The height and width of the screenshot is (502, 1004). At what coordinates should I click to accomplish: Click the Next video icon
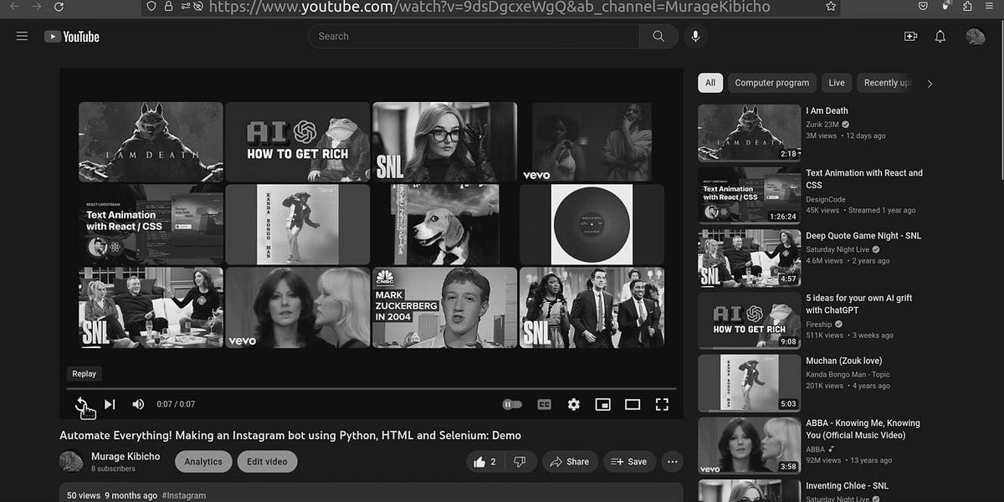pyautogui.click(x=110, y=404)
